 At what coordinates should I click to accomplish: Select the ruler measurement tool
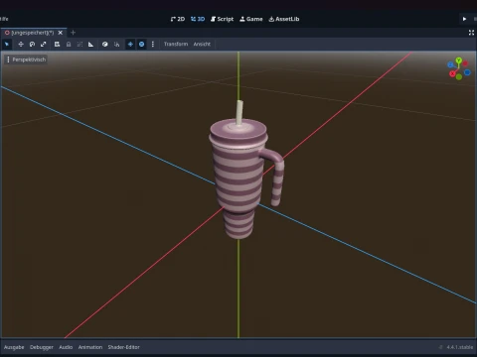coord(90,44)
